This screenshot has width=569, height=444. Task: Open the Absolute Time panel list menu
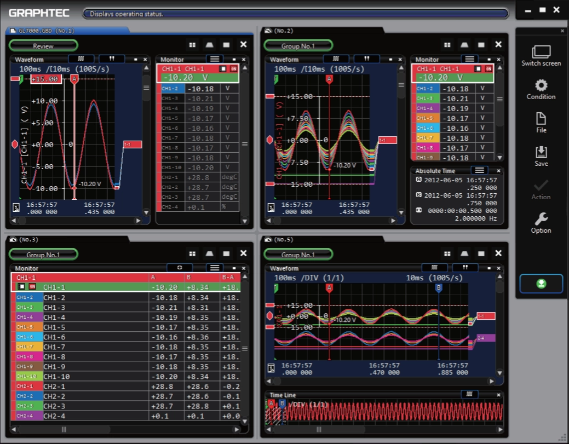tap(479, 170)
